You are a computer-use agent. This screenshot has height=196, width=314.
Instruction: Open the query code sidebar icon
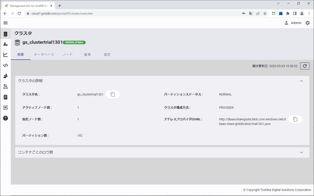pos(5,65)
